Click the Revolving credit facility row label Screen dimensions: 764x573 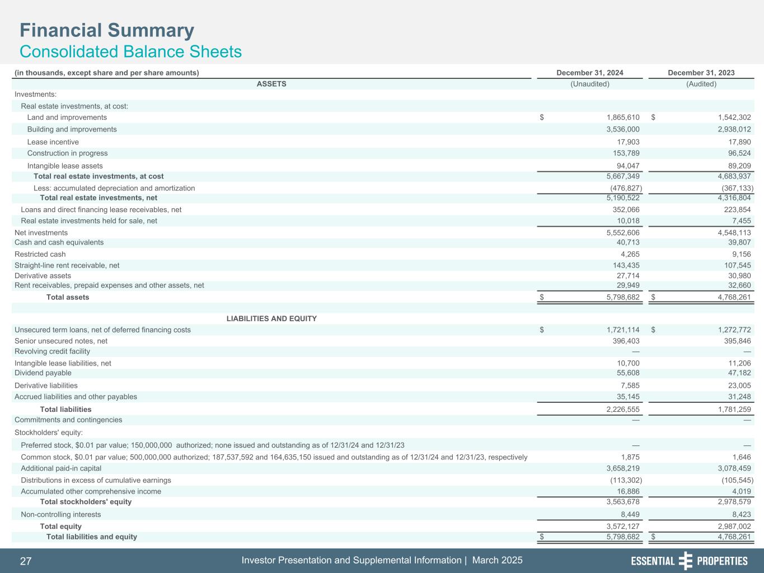click(x=52, y=351)
